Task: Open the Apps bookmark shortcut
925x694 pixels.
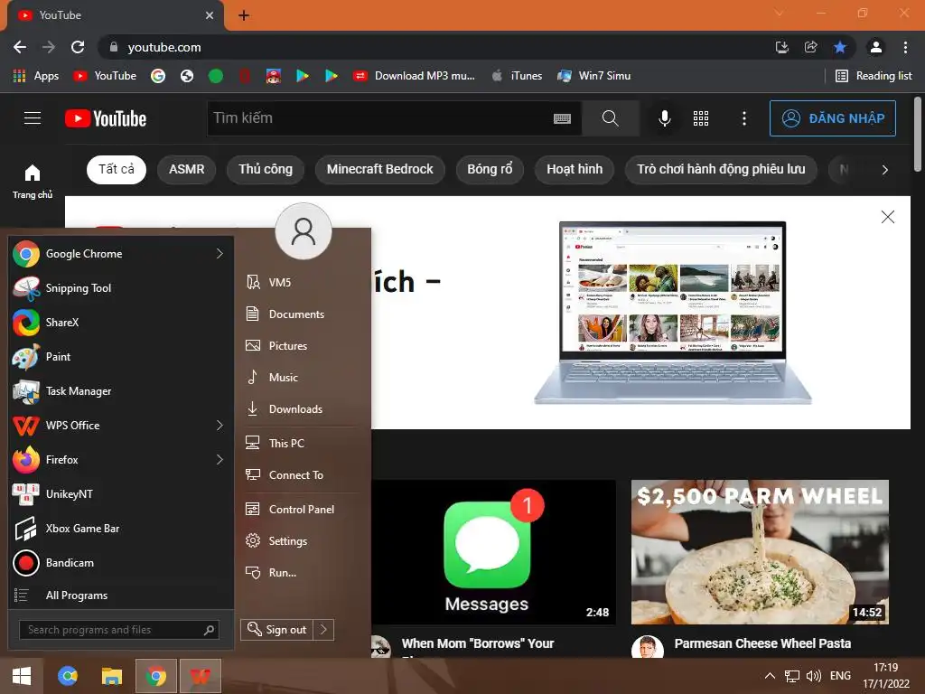Action: click(x=36, y=76)
